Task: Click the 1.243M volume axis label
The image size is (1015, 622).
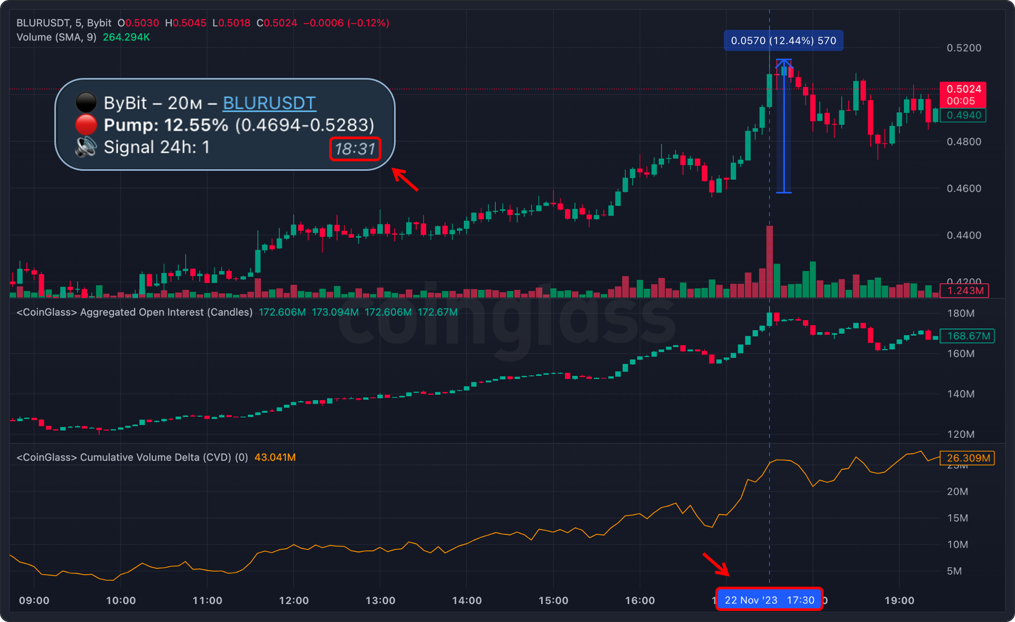Action: click(x=965, y=290)
